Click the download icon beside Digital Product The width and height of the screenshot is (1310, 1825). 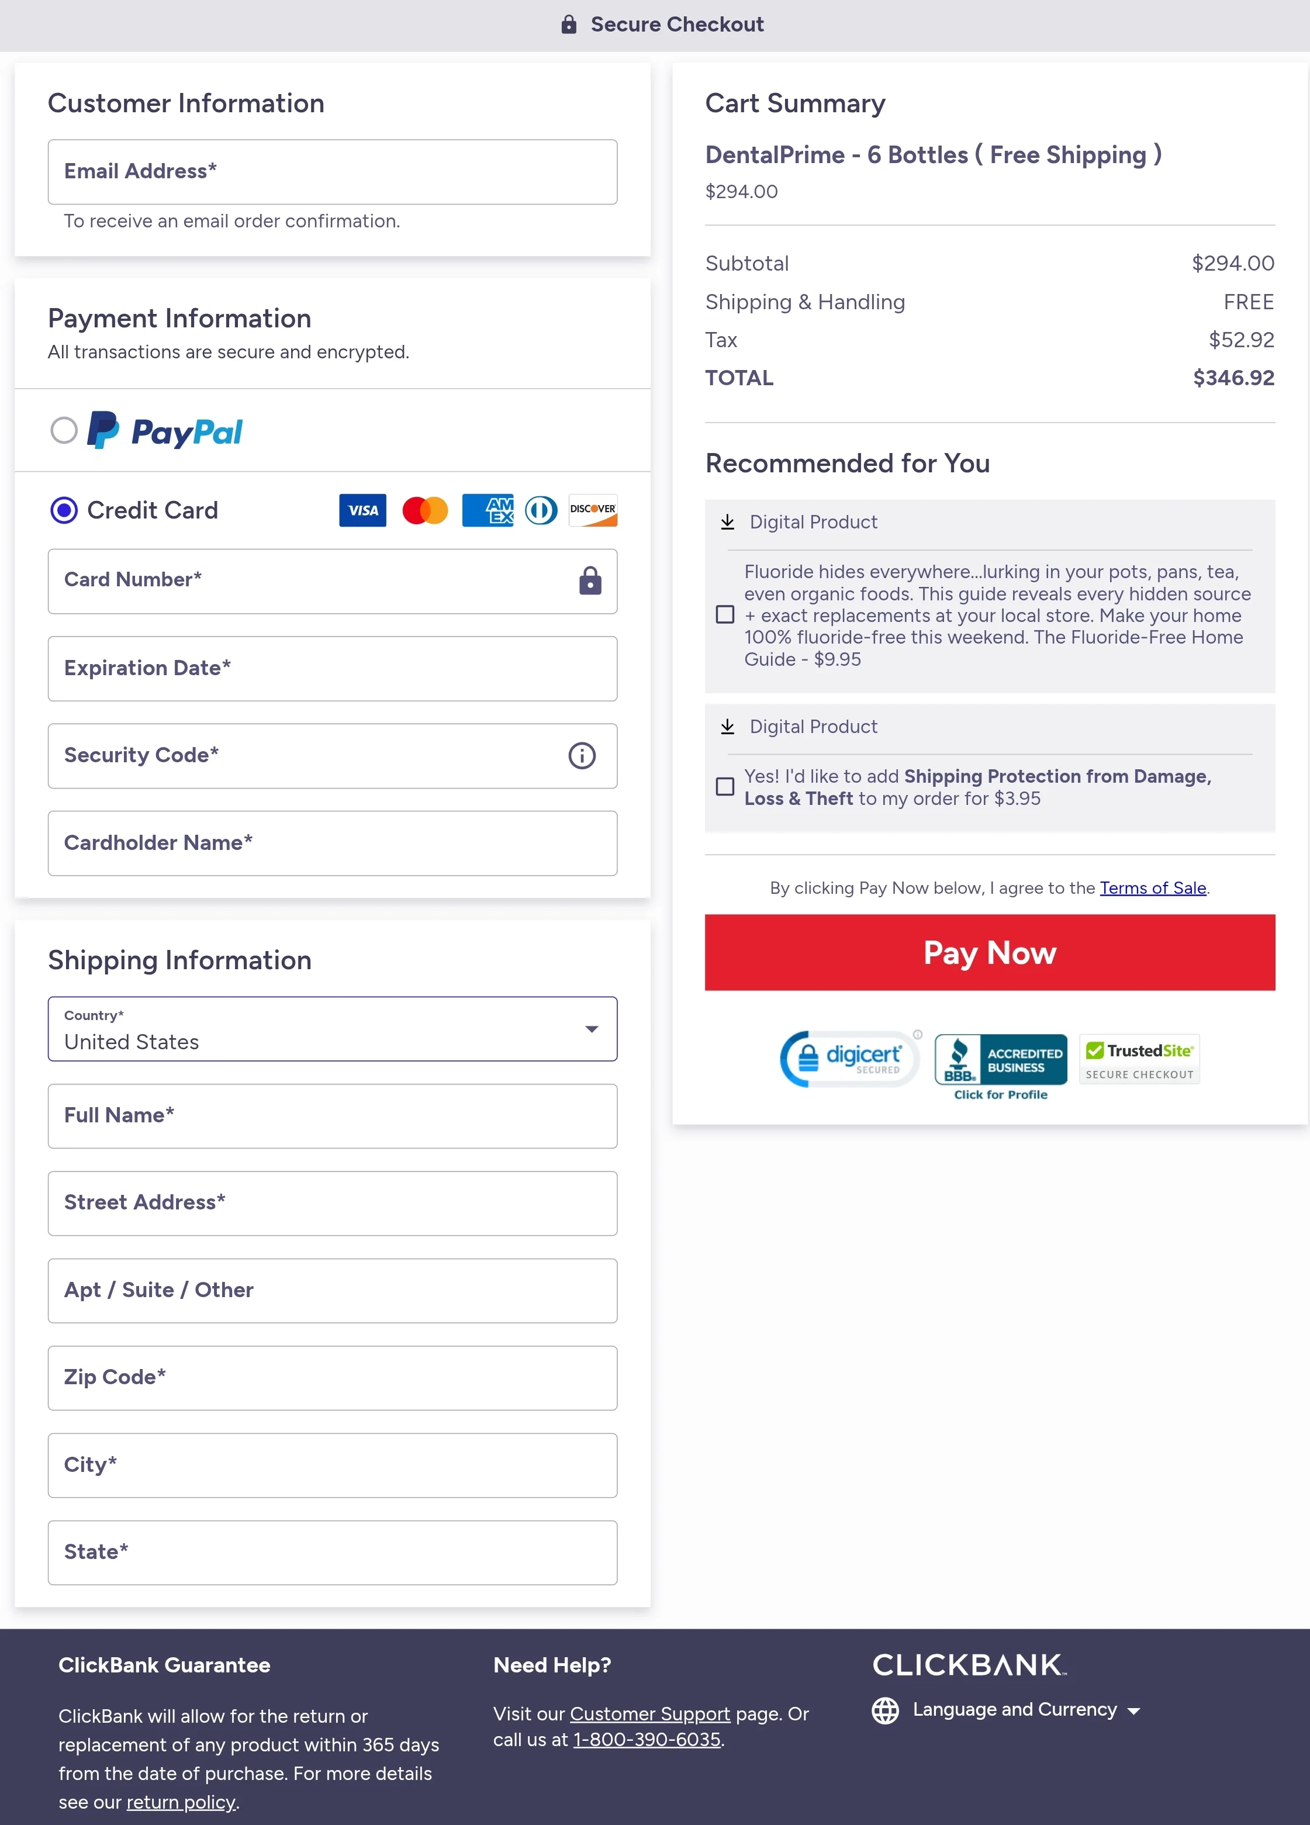tap(728, 521)
